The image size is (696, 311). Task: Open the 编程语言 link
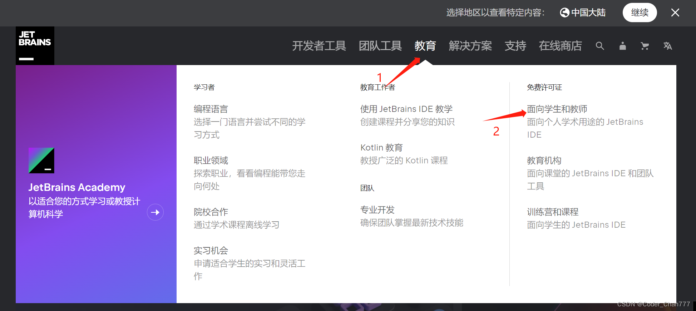click(211, 109)
